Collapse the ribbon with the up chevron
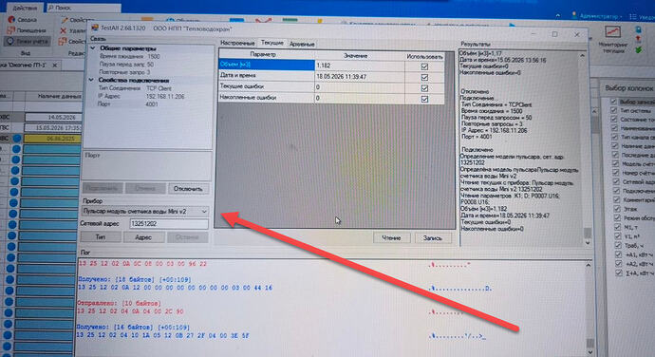This screenshot has width=655, height=357. click(x=558, y=15)
